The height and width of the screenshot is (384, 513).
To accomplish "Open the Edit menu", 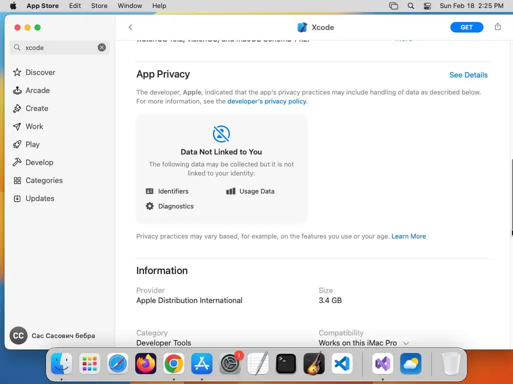I will pos(75,6).
